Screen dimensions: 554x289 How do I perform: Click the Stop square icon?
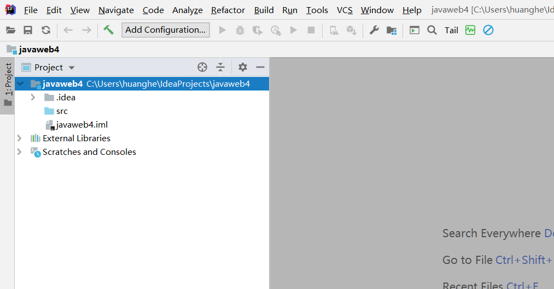(311, 31)
